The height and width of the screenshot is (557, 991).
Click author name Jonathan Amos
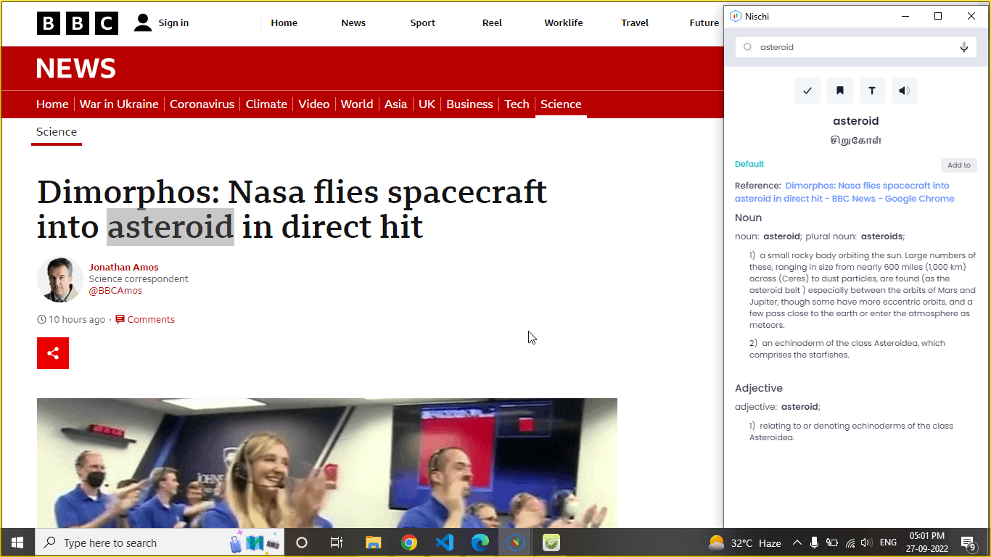[123, 268]
